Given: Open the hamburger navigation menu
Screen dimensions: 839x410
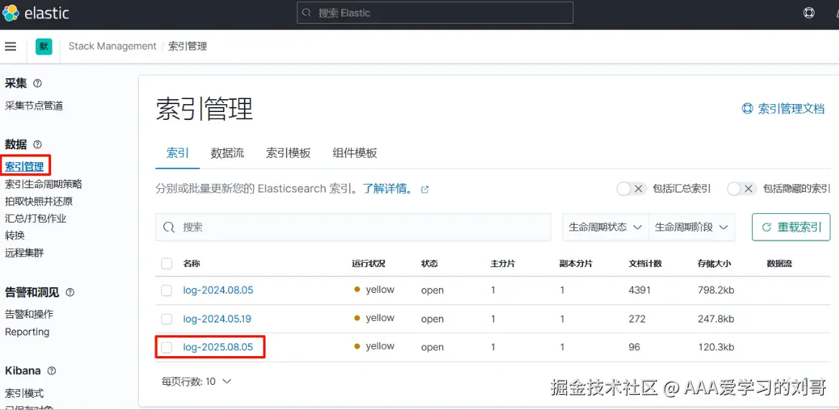Looking at the screenshot, I should click(x=10, y=47).
